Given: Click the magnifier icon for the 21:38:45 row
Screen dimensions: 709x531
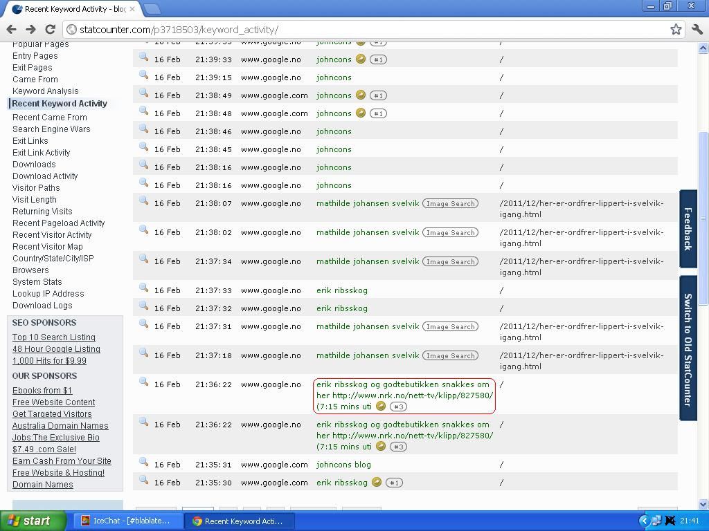Looking at the screenshot, I should (x=144, y=147).
